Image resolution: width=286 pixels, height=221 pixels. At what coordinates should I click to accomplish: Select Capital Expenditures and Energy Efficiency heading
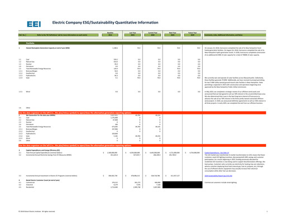click(x=43, y=150)
